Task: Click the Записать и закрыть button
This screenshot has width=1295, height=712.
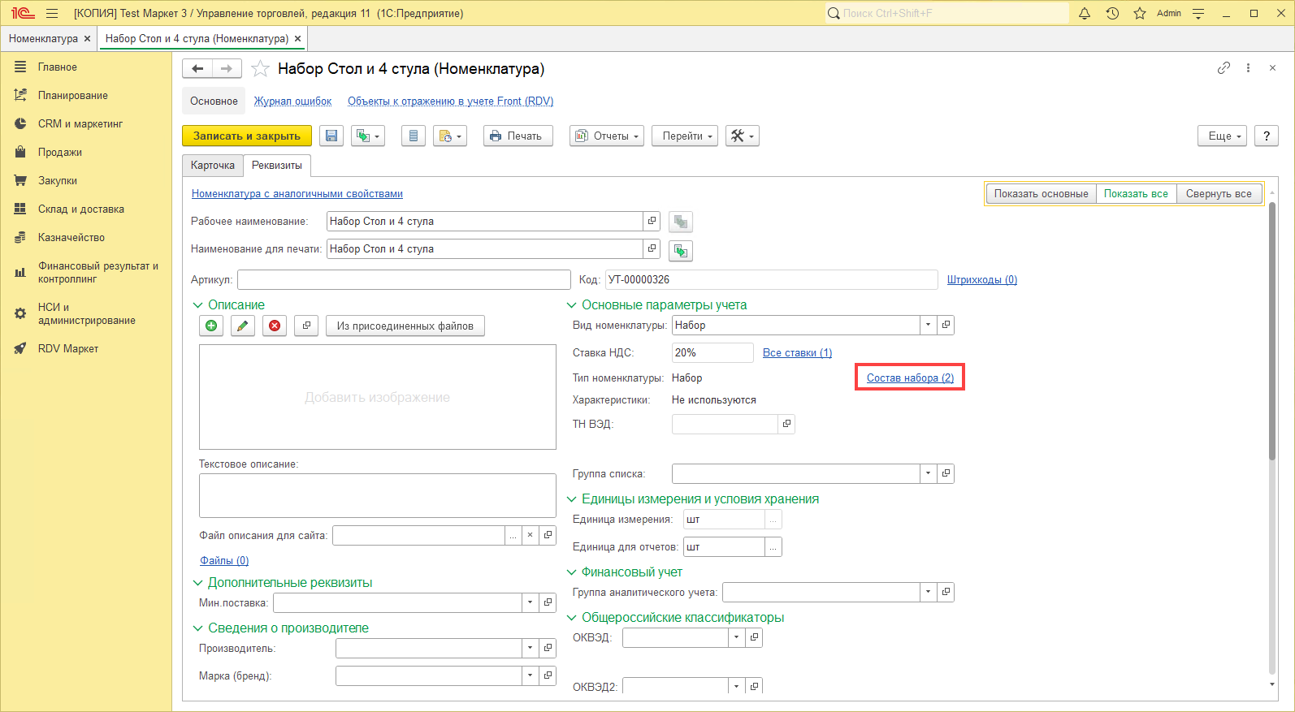Action: coord(247,136)
